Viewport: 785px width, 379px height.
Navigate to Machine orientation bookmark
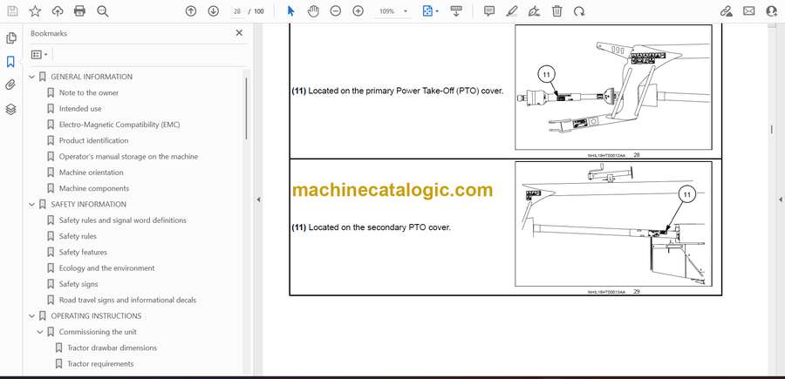(x=91, y=173)
